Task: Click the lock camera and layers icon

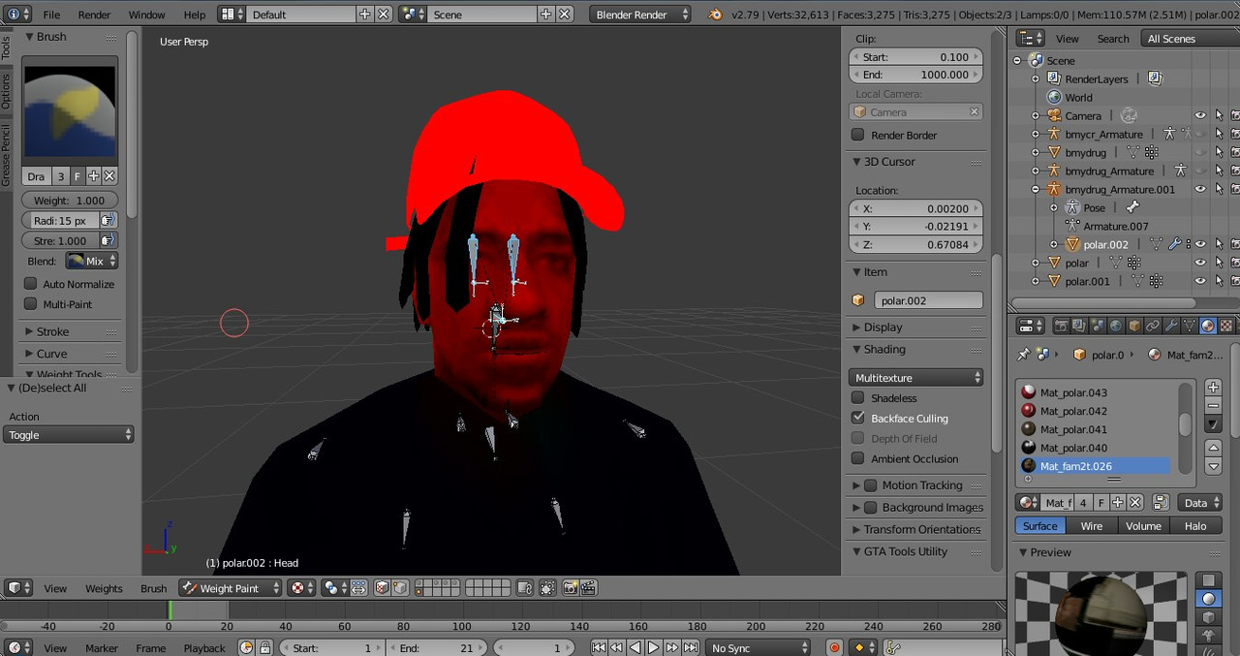Action: 524,588
